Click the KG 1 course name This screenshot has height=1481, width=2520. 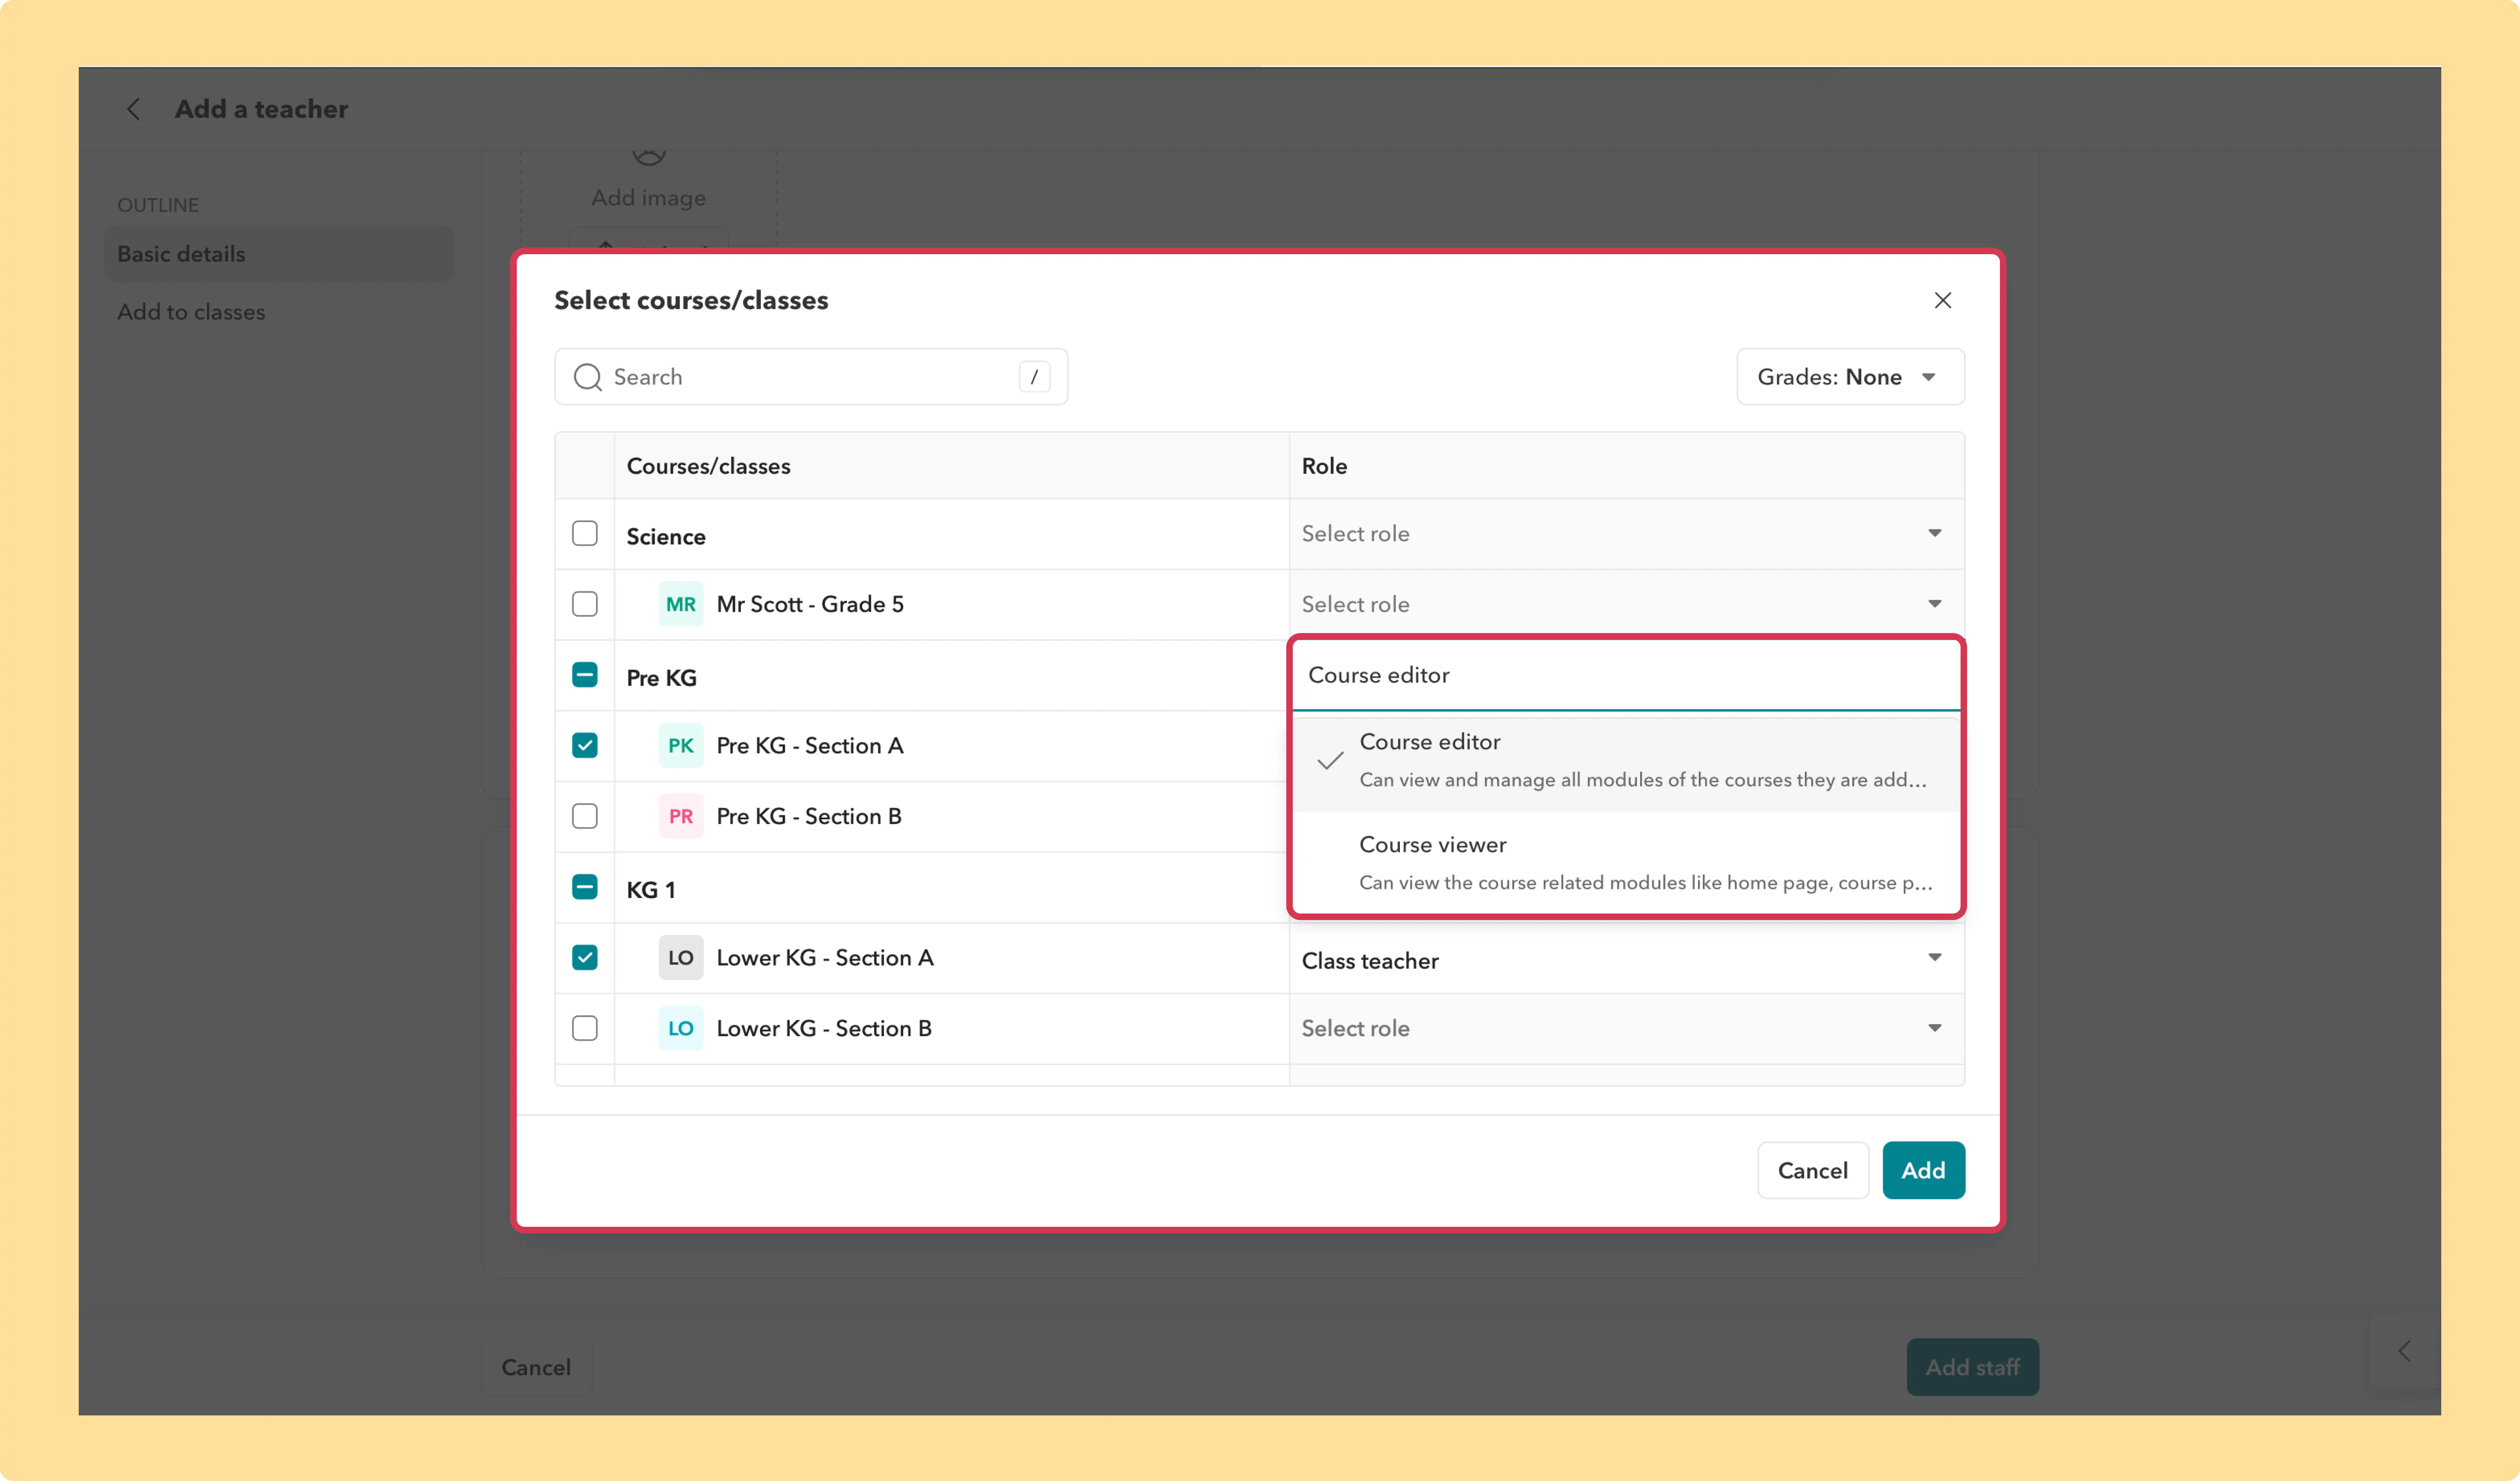click(x=651, y=890)
